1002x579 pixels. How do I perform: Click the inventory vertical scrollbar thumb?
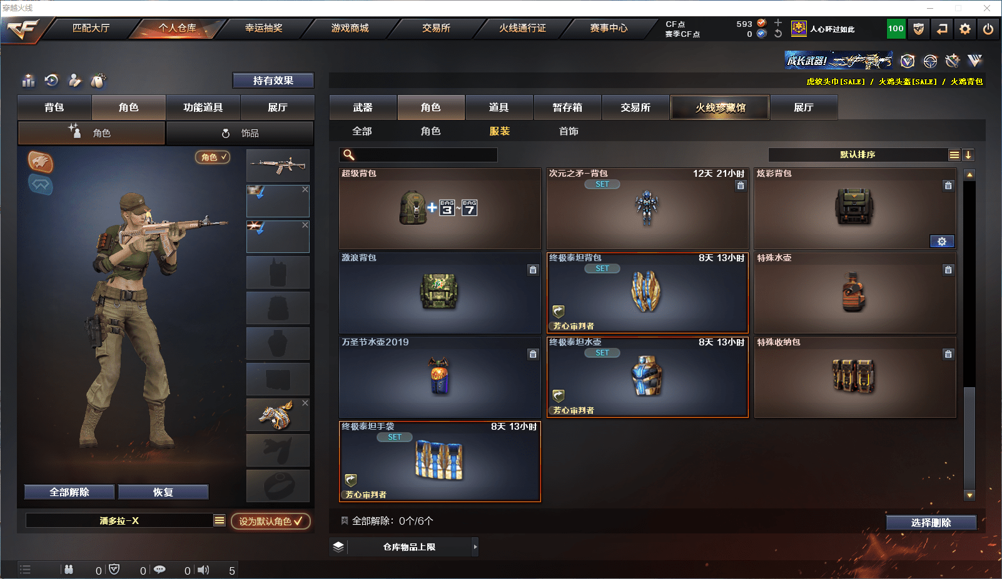969,437
